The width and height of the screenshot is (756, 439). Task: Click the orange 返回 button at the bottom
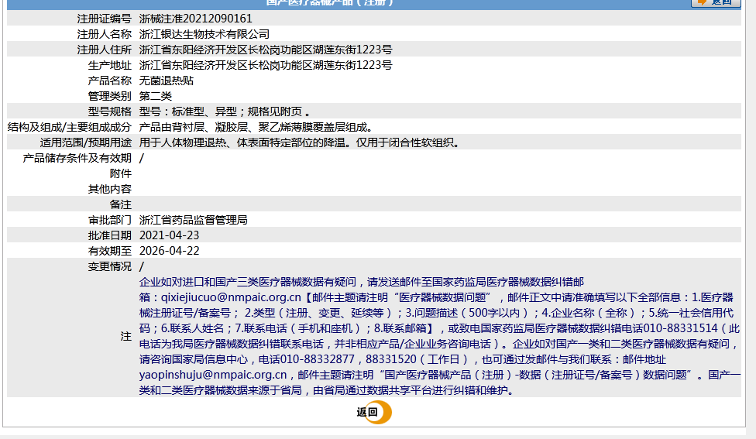[374, 413]
